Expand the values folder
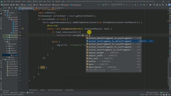171x96 pixels. point(7,57)
